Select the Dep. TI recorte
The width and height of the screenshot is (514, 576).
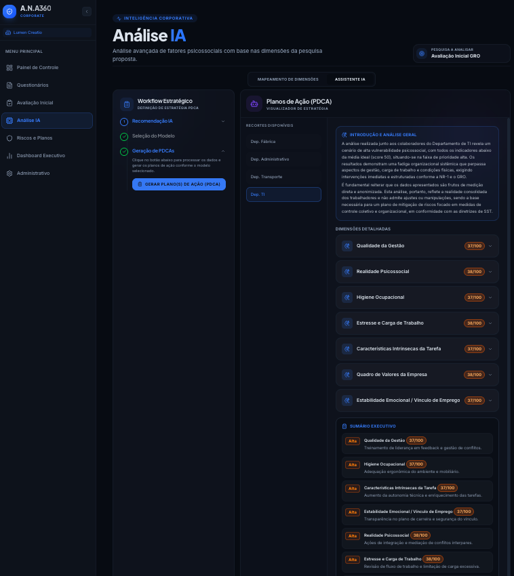(x=283, y=194)
